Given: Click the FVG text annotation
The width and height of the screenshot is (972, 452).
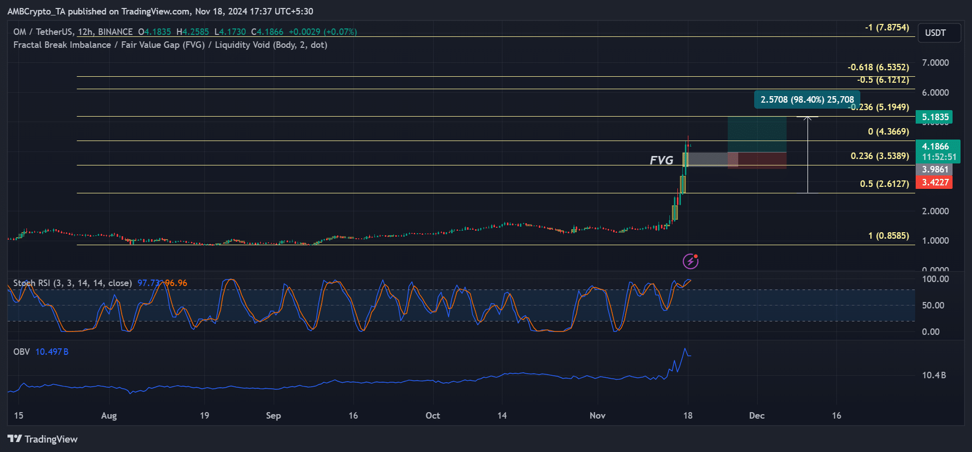Looking at the screenshot, I should [661, 160].
